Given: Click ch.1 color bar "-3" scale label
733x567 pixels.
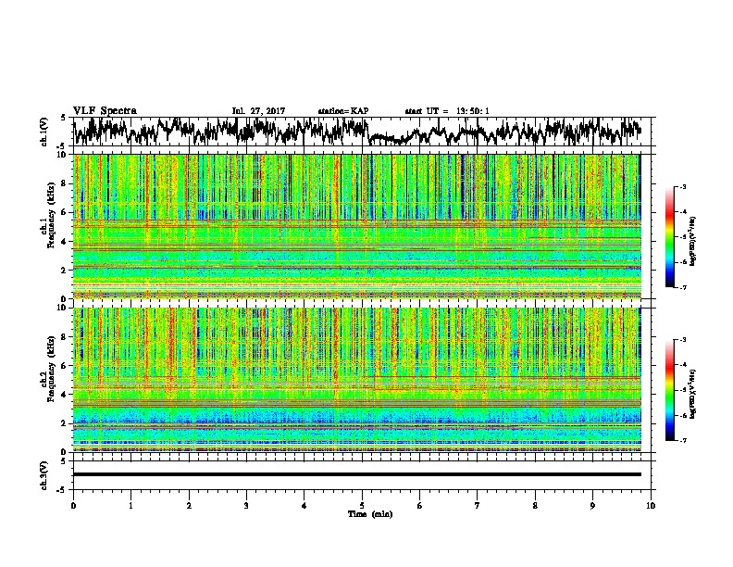Looking at the screenshot, I should (x=682, y=186).
